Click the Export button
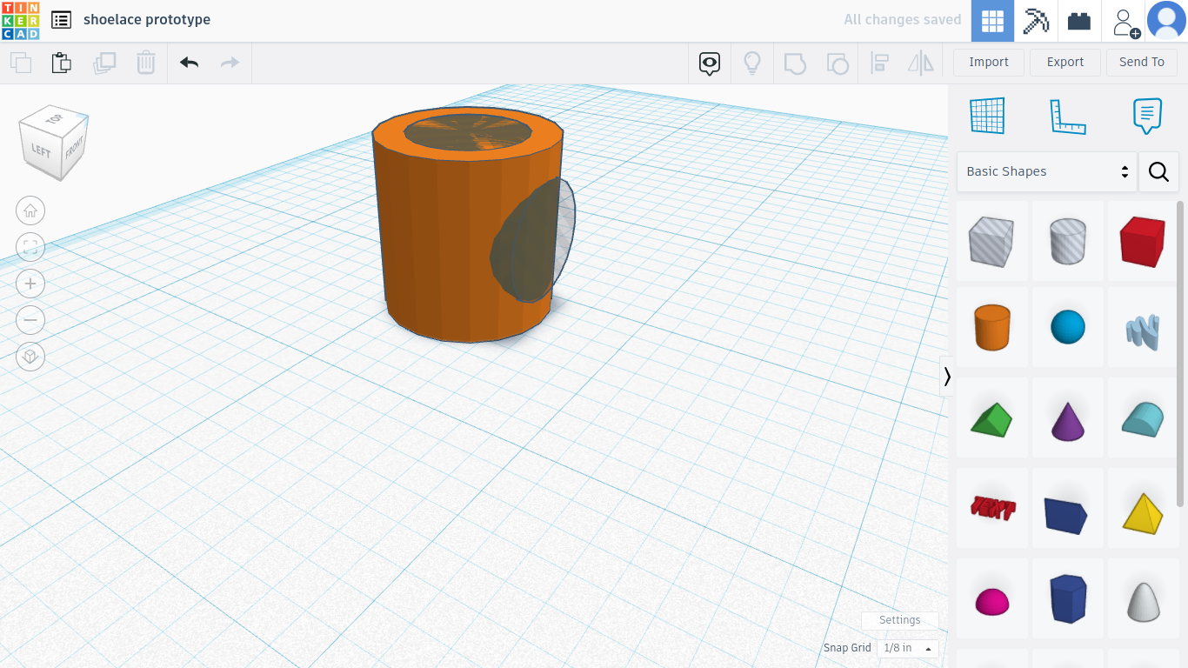This screenshot has width=1188, height=668. pos(1065,62)
